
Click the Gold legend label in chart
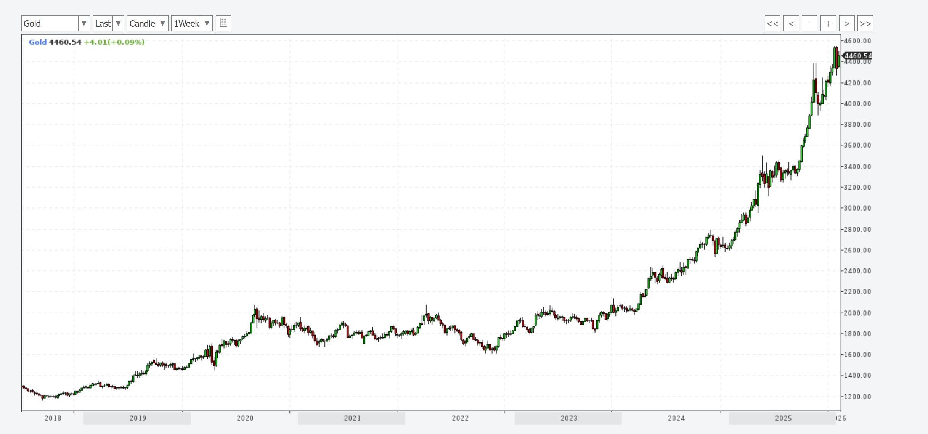[x=37, y=42]
